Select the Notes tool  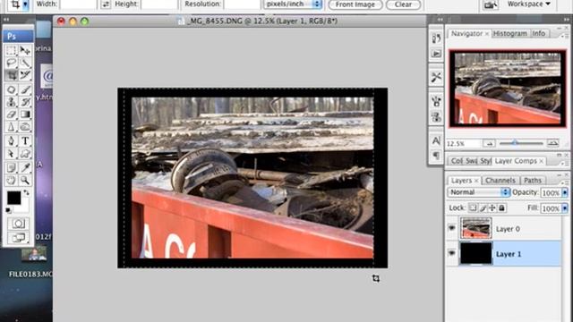coord(12,167)
